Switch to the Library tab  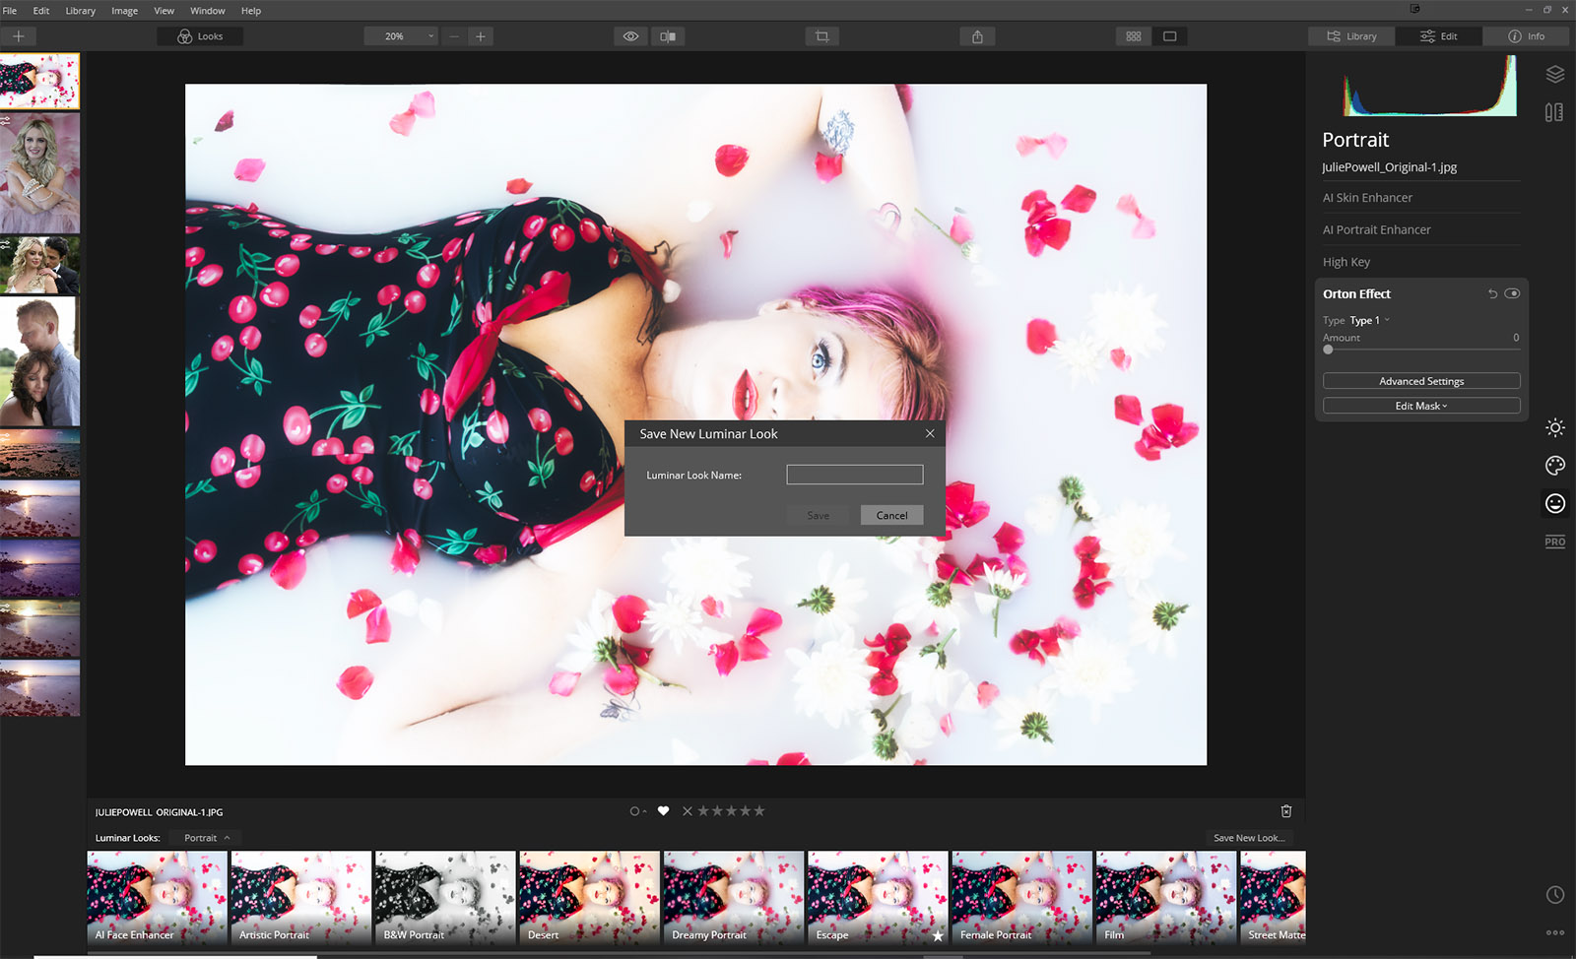tap(1350, 36)
